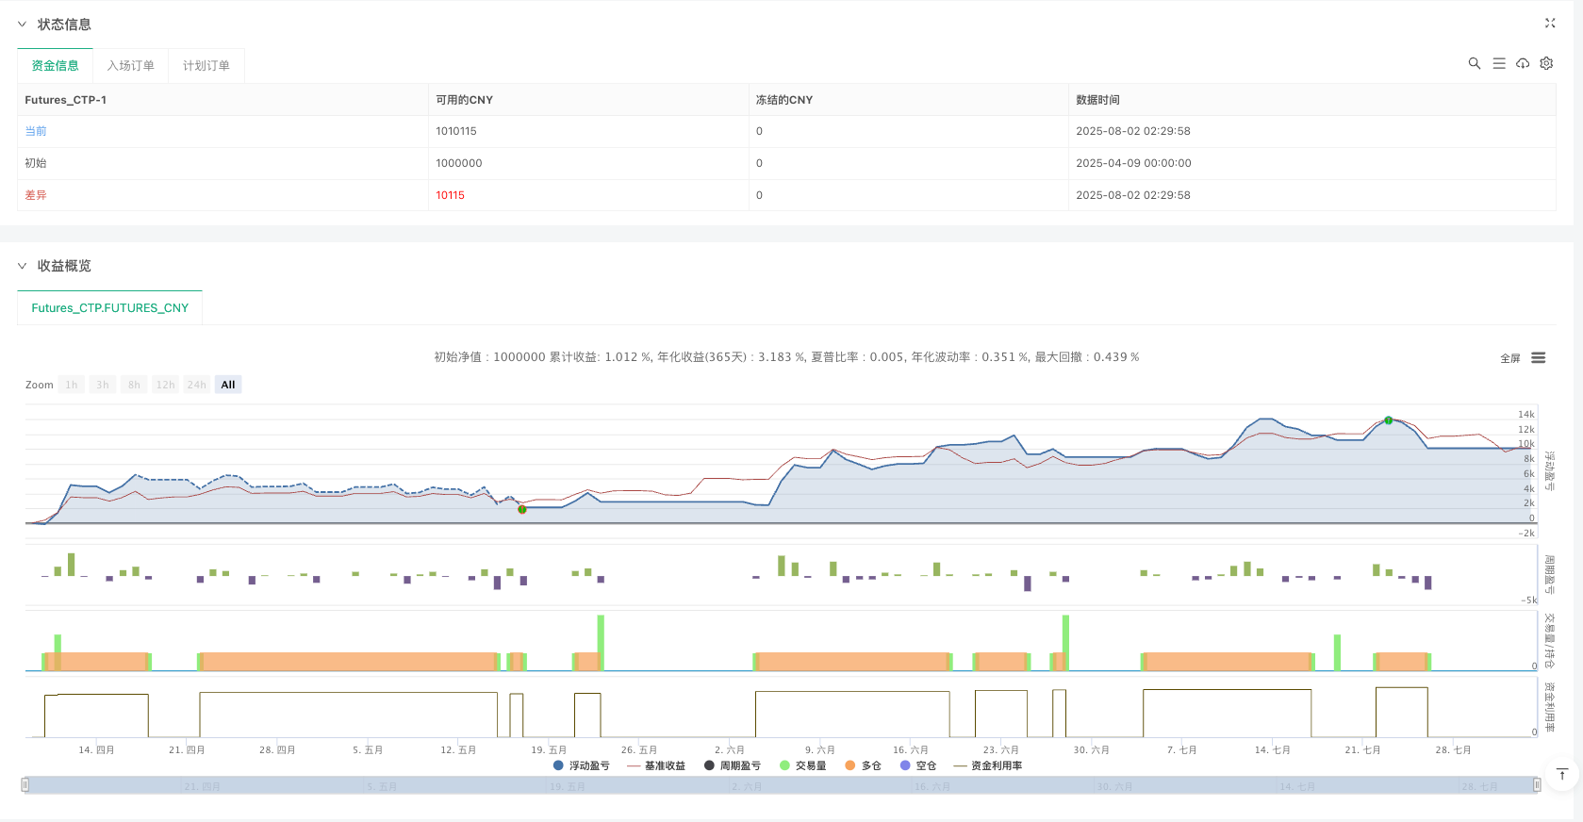Viewport: 1583px width, 822px height.
Task: Click the 28. 七月 axis label
Action: click(1453, 750)
